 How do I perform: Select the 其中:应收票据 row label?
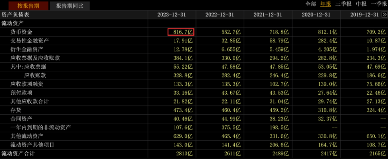click(28, 67)
